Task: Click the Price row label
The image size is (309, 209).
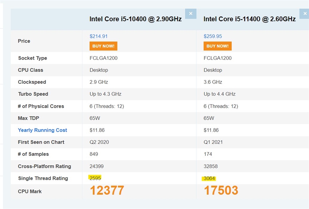Action: coord(24,41)
